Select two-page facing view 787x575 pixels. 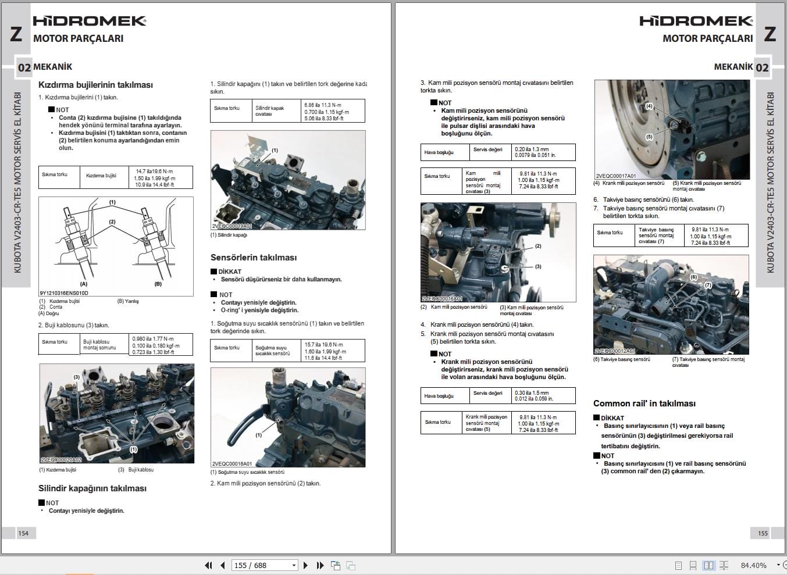tap(708, 565)
